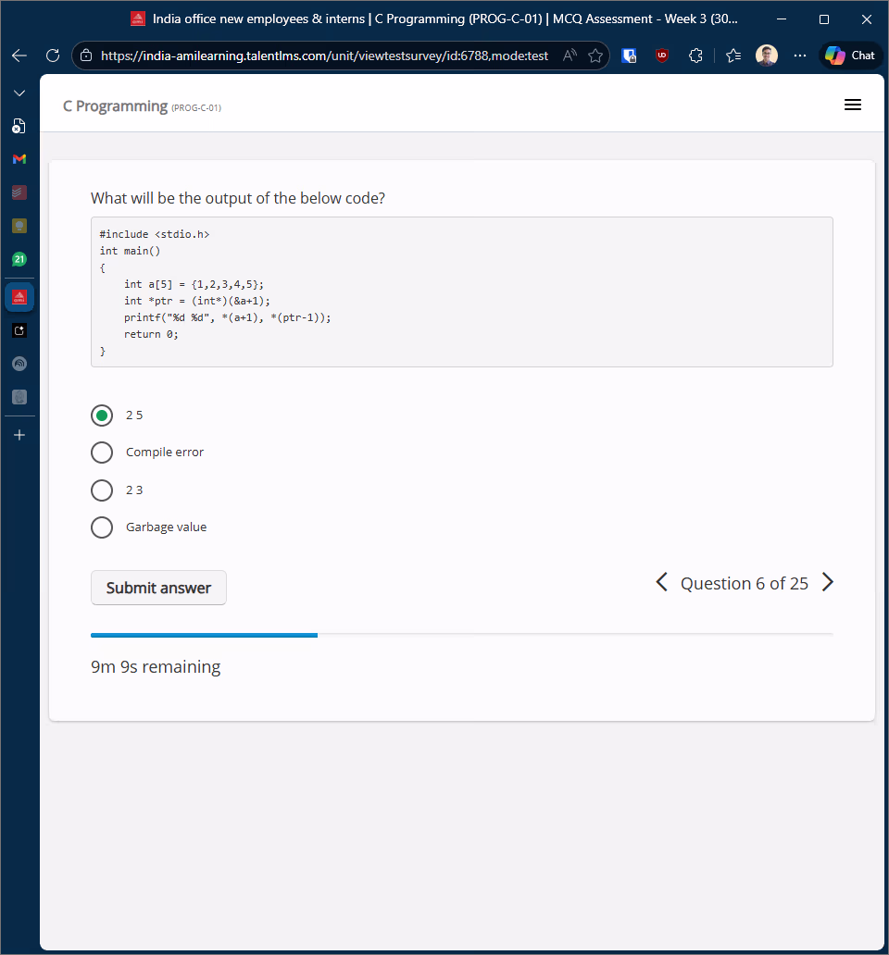Refresh the page with reload icon

click(x=53, y=56)
